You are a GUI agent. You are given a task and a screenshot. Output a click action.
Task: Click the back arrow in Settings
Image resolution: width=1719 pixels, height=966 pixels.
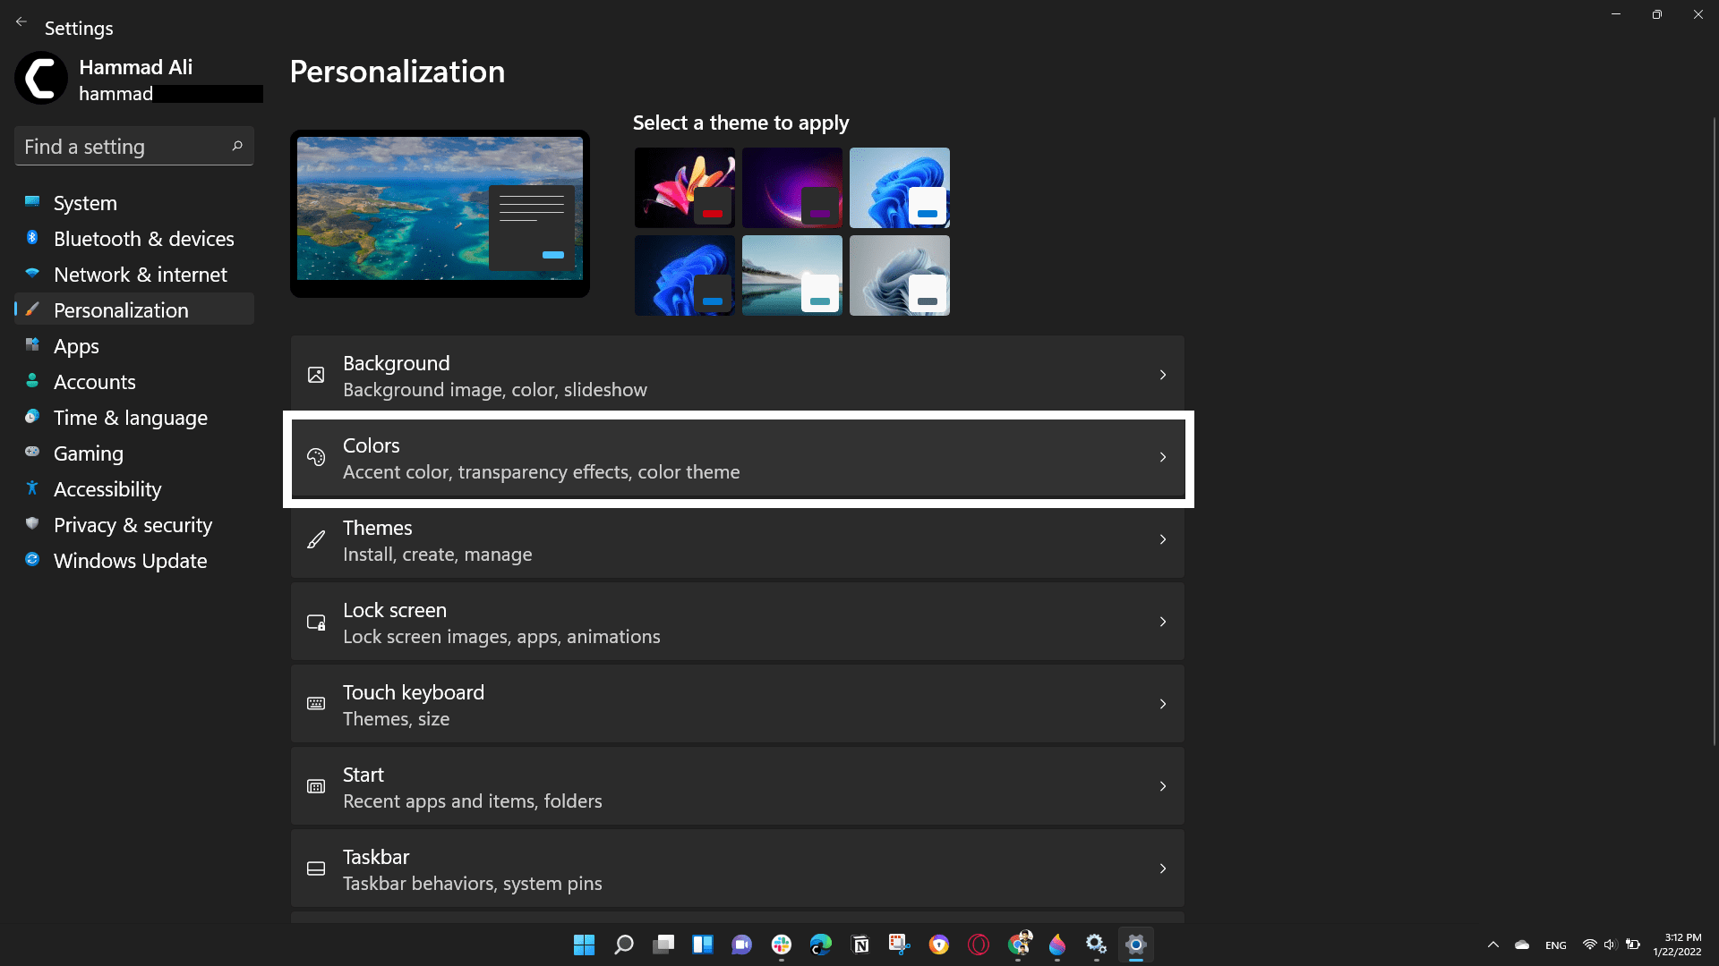click(21, 21)
